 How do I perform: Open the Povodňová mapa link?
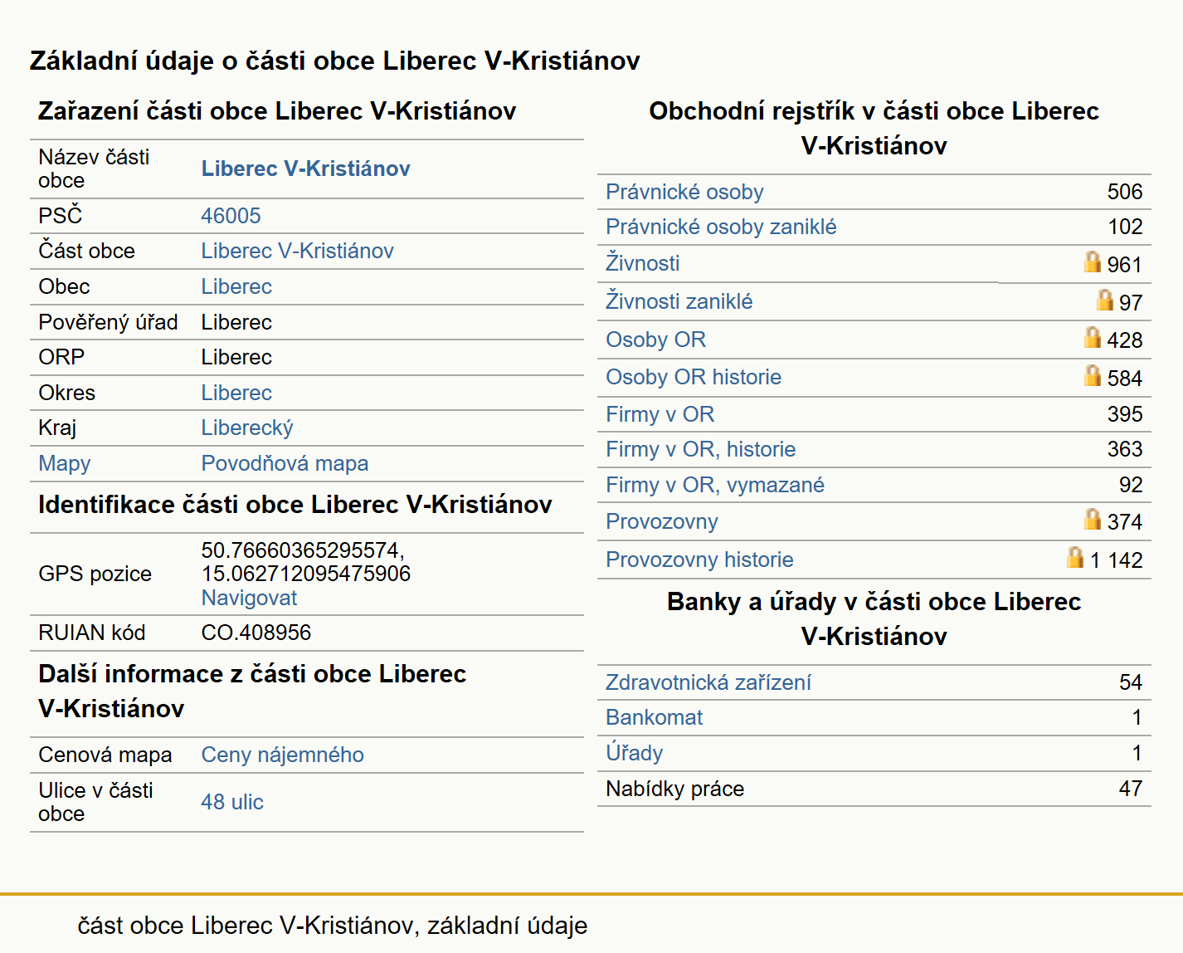285,463
